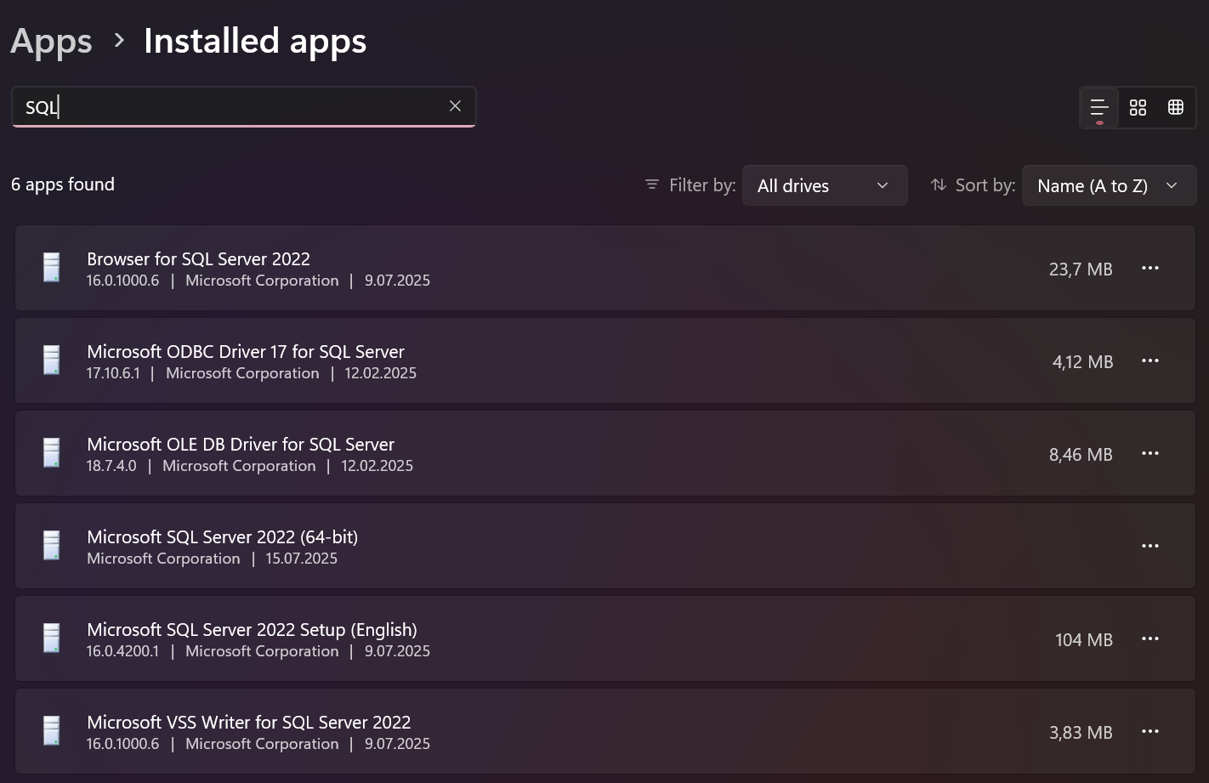This screenshot has height=783, width=1209.
Task: Open the Sort by Name (A to Z) dropdown
Action: [1109, 185]
